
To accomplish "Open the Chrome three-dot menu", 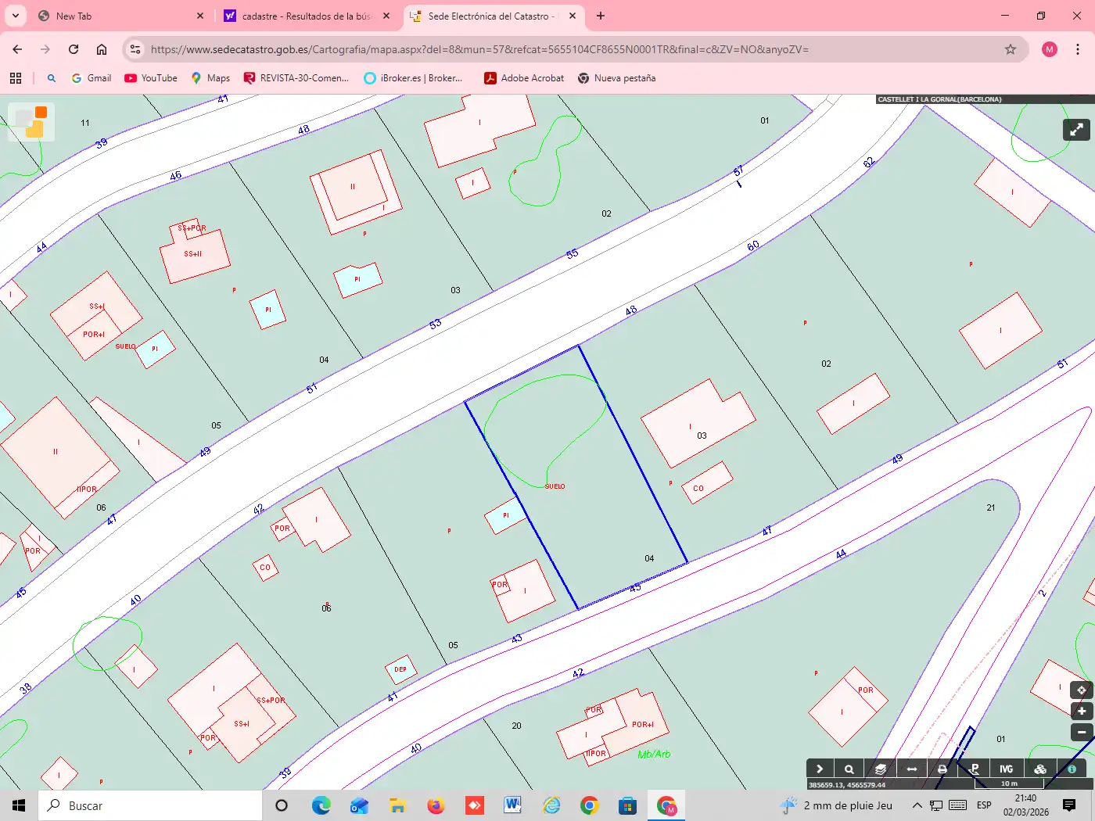I will point(1078,49).
